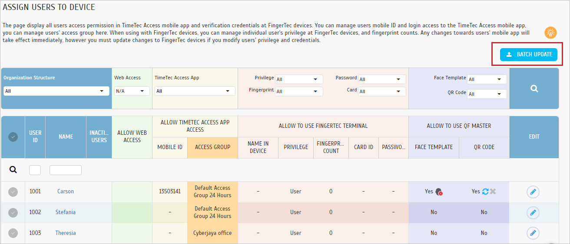Click the User ID search field
Viewport: 570px width, 244px height.
tap(35, 170)
